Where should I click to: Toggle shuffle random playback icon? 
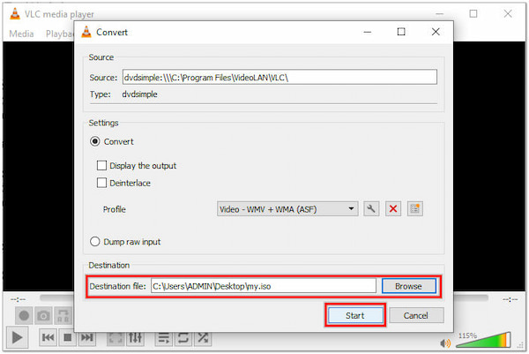tap(204, 337)
